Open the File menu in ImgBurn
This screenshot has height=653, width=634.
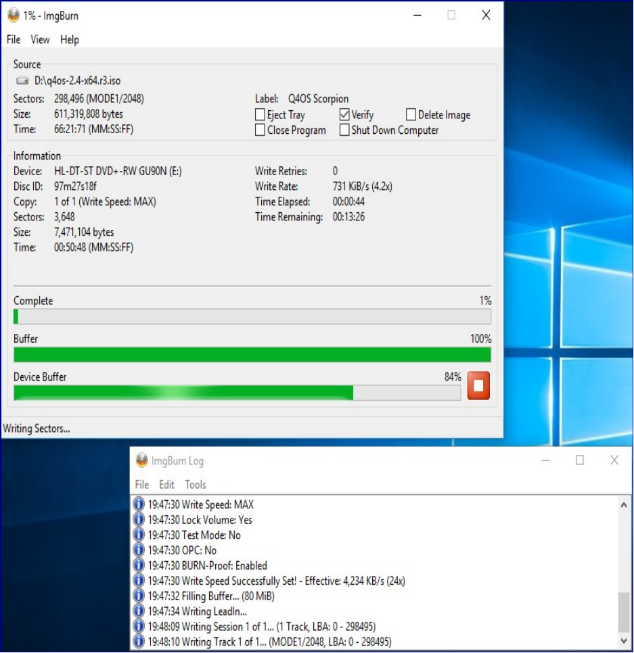(14, 40)
